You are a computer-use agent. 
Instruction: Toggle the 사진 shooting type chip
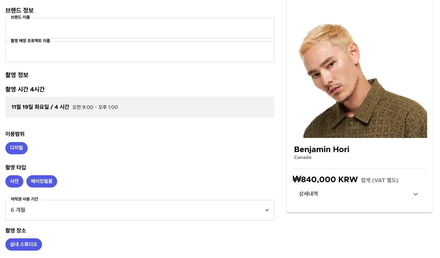click(14, 181)
